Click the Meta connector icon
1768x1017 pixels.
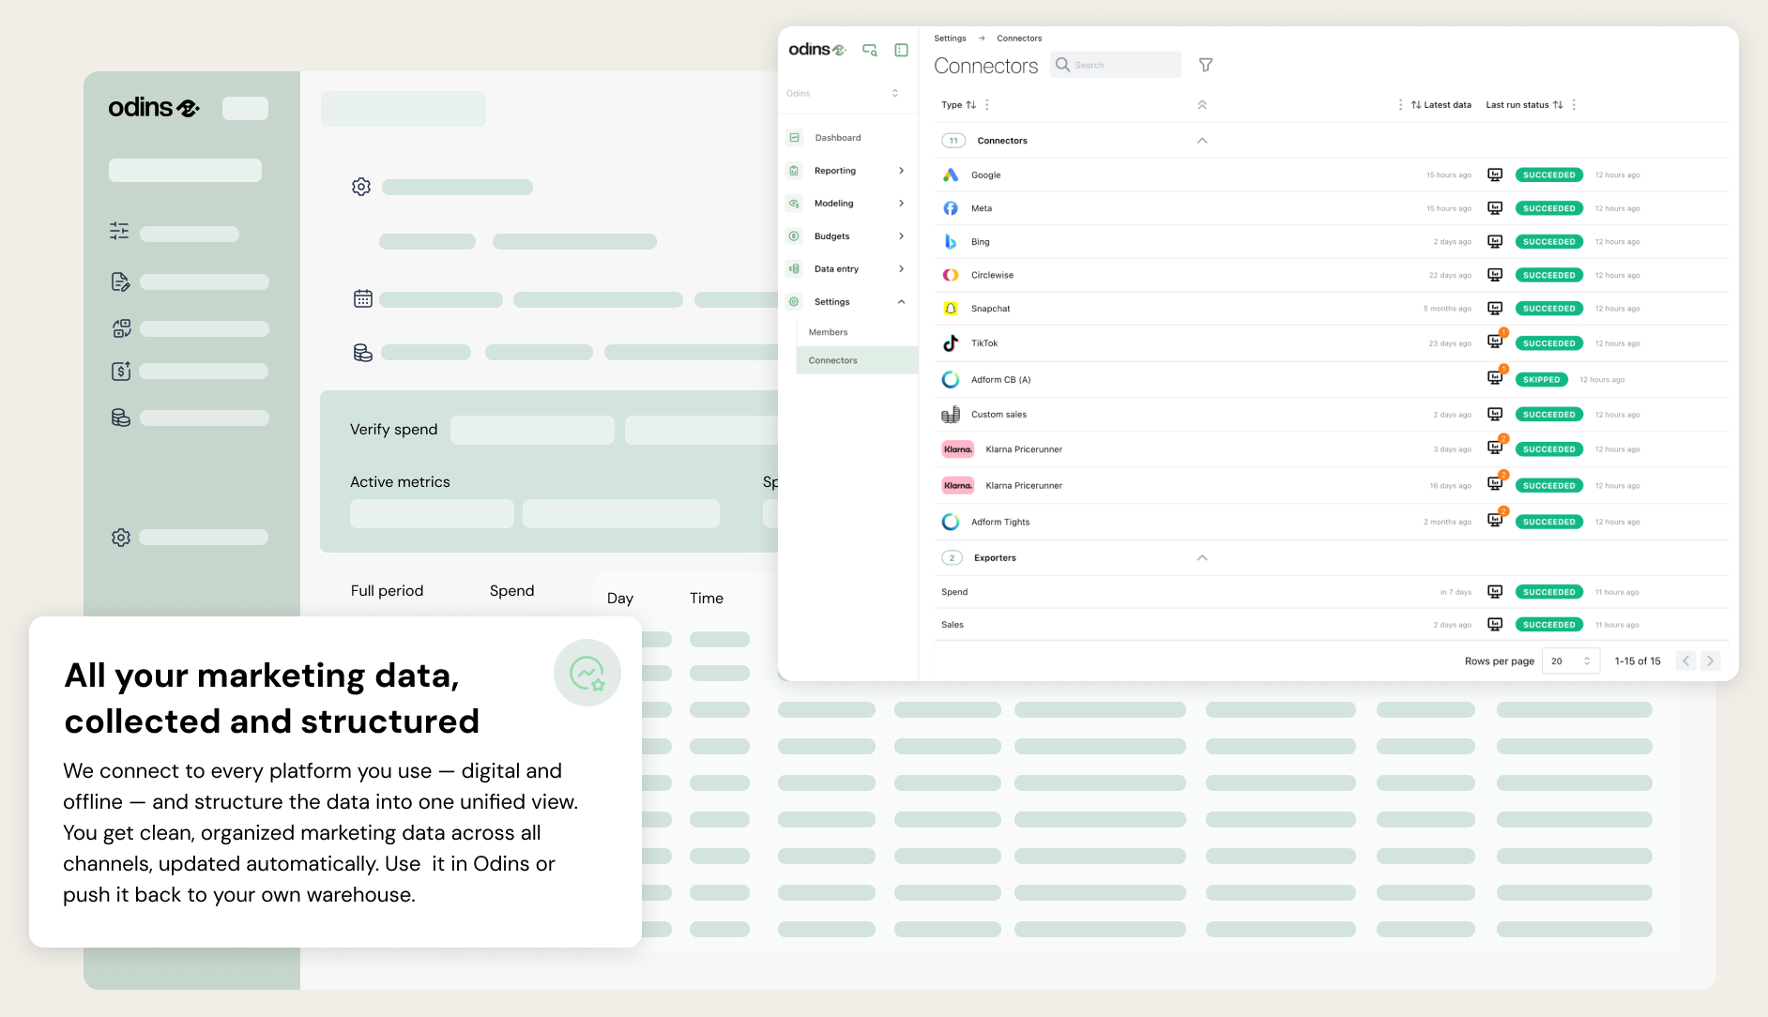pyautogui.click(x=950, y=207)
